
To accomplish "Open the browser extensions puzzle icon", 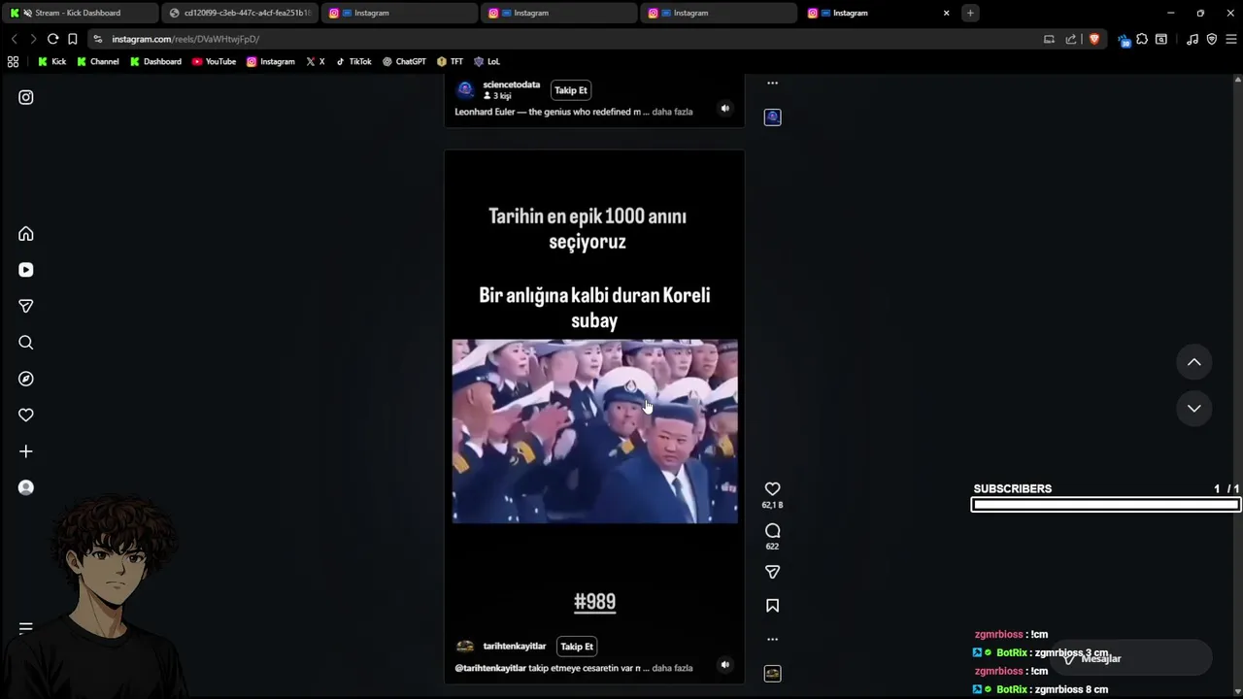I will pos(1142,39).
